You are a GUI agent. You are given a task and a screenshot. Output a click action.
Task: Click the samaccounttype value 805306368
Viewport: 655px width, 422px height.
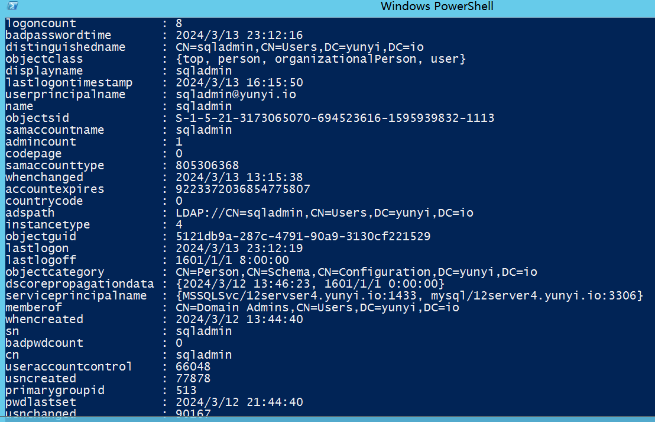click(207, 165)
